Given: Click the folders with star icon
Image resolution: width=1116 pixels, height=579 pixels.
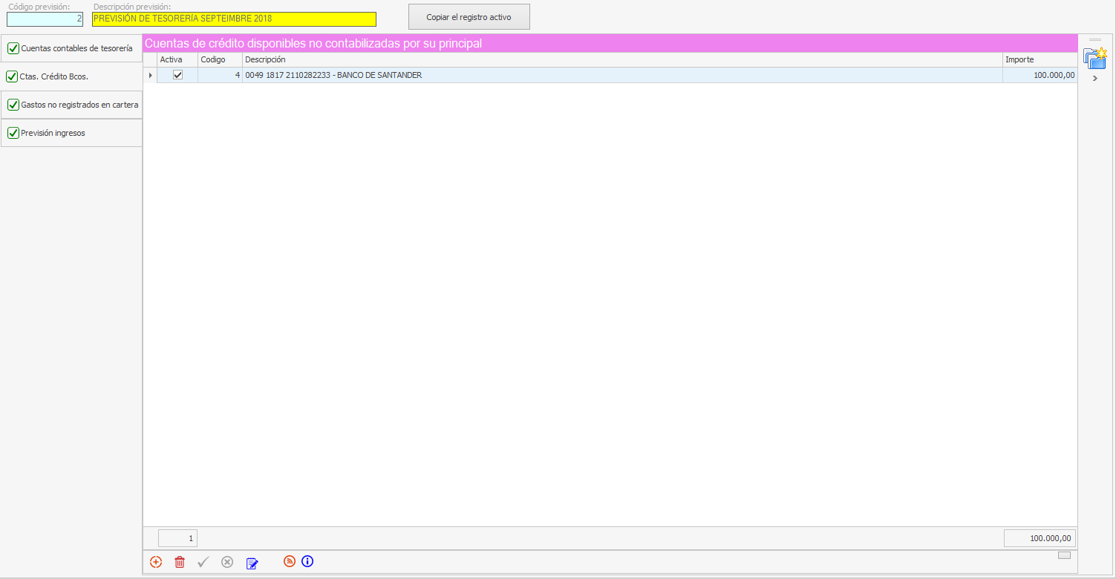Looking at the screenshot, I should tap(1094, 59).
